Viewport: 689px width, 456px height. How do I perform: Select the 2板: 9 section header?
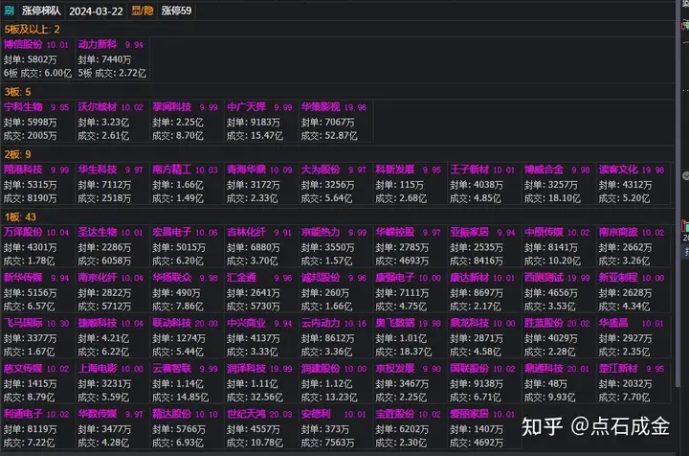click(x=17, y=154)
